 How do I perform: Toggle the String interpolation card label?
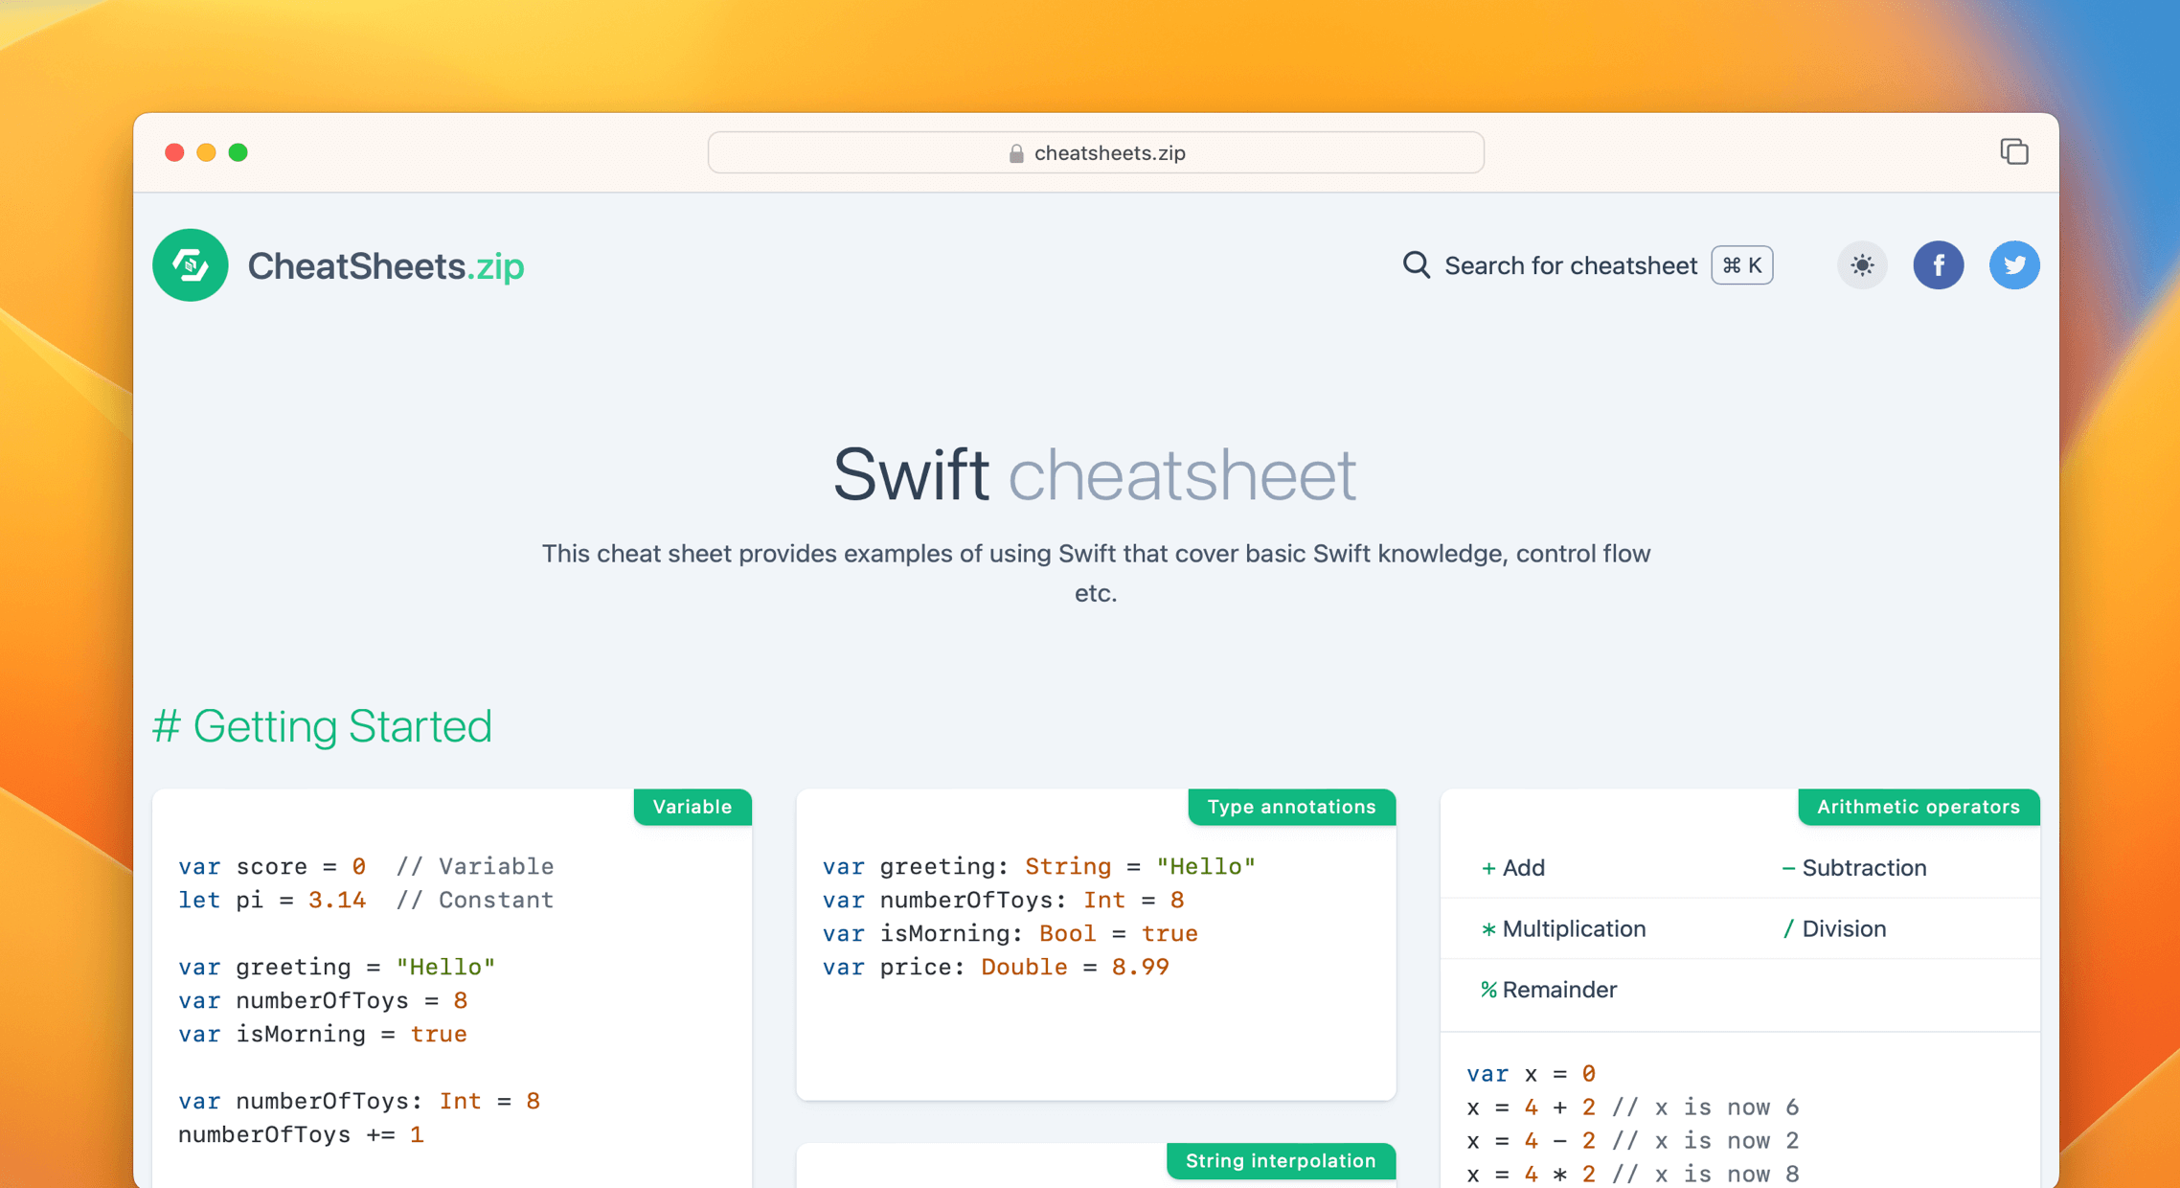(x=1280, y=1160)
